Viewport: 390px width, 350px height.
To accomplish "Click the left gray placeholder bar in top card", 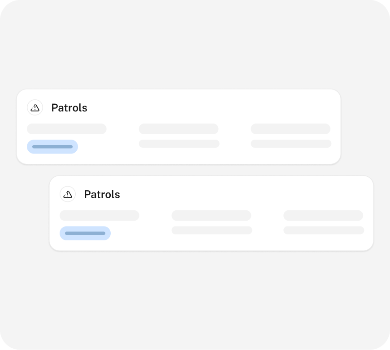I will (67, 129).
